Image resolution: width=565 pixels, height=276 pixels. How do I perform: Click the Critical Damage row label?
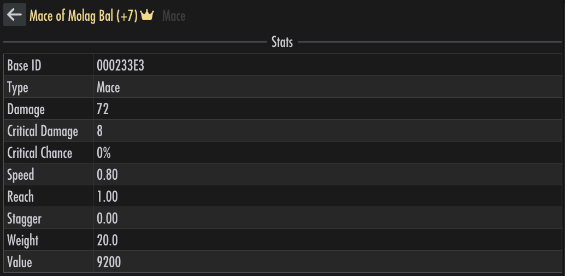[x=43, y=131]
